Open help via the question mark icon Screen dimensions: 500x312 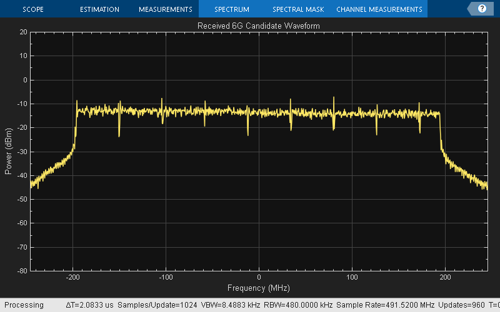coord(482,9)
